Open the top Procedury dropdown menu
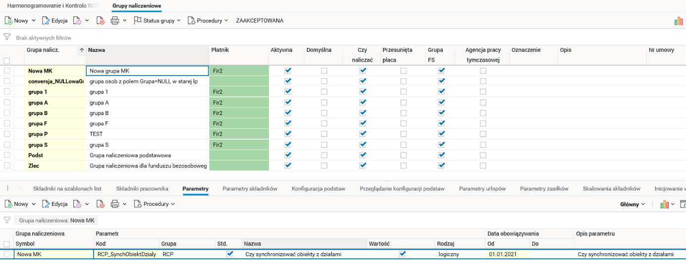This screenshot has height=271, width=686. pos(208,21)
